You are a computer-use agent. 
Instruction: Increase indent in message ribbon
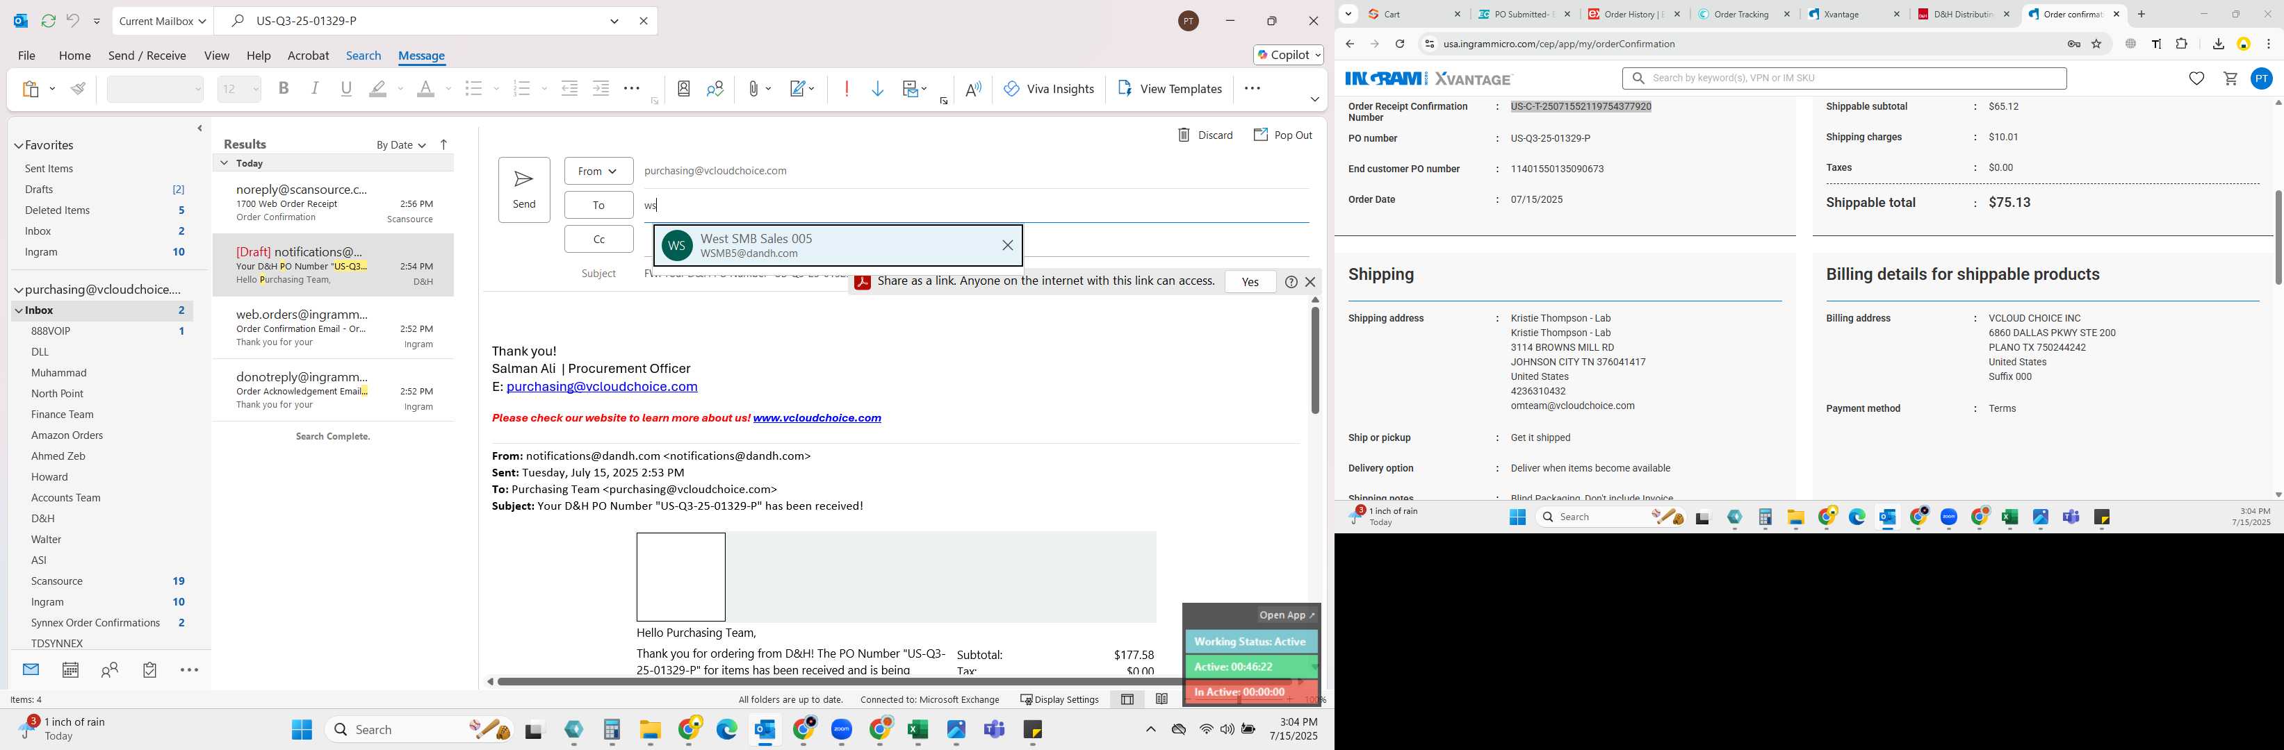pyautogui.click(x=601, y=89)
